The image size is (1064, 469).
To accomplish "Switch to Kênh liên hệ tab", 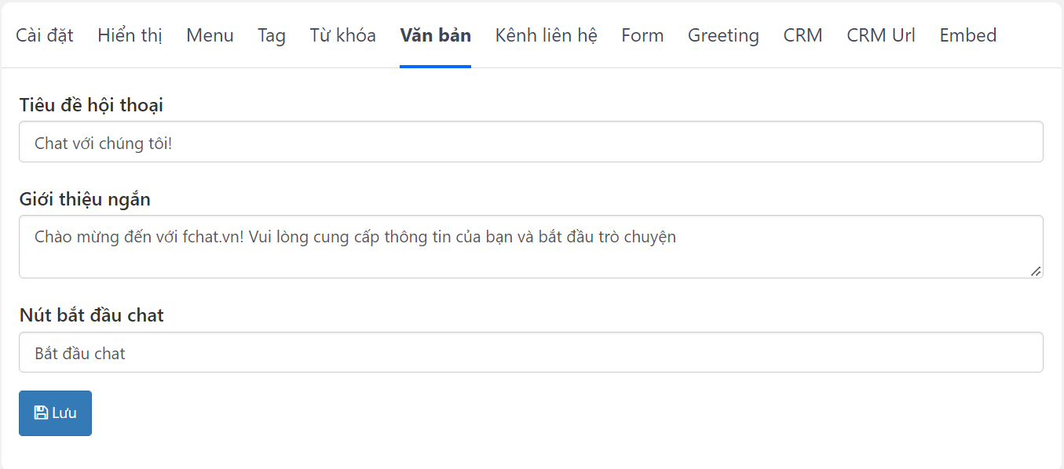I will coord(546,35).
